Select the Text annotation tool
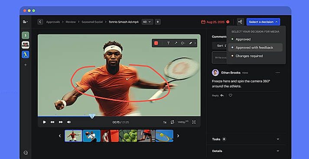The width and height of the screenshot is (309, 159). (168, 43)
